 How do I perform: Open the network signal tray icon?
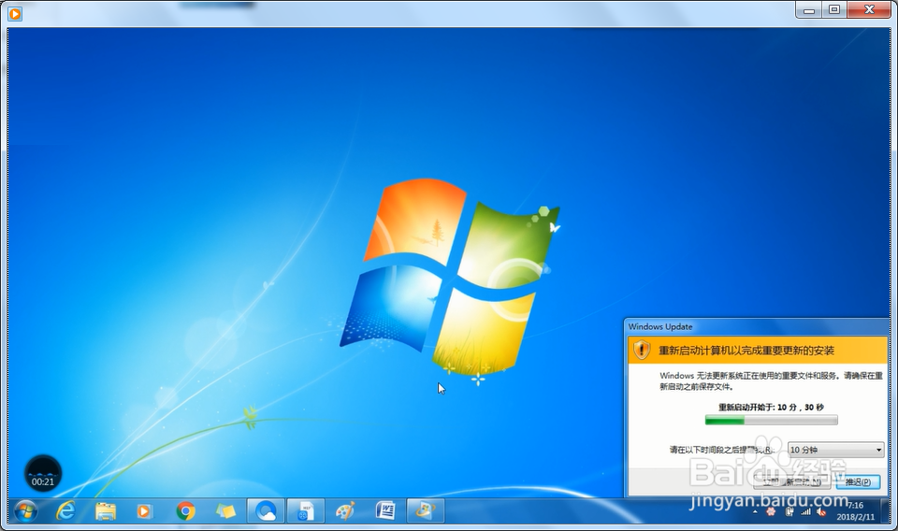tap(805, 511)
